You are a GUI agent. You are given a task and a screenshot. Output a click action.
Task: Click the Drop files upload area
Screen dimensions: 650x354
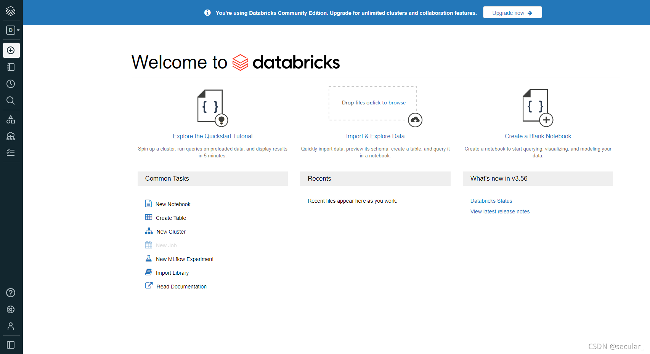coord(373,103)
